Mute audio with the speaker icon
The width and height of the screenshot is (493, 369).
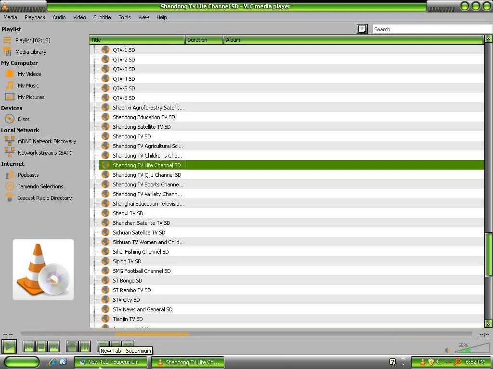pyautogui.click(x=447, y=350)
